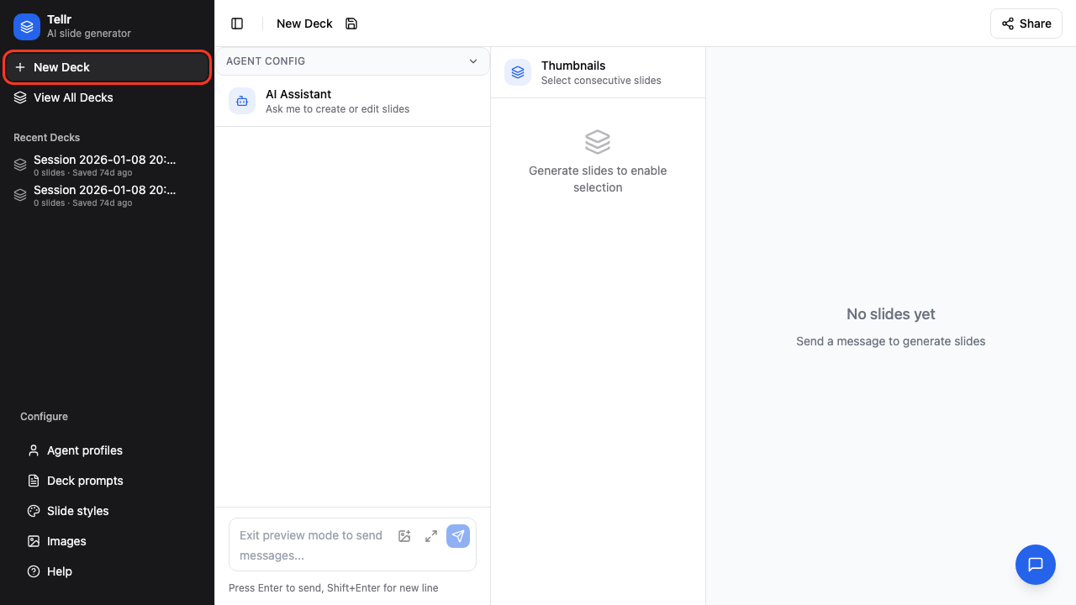Viewport: 1076px width, 605px height.
Task: Open first recent Session deck
Action: tap(104, 165)
